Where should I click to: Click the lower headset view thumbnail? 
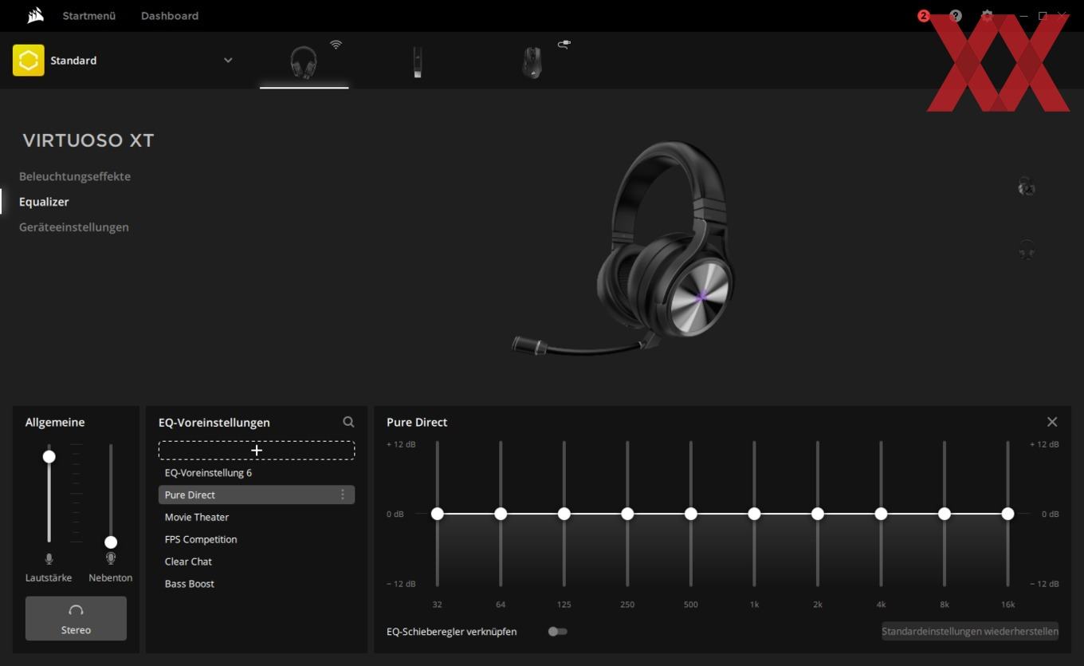(1027, 250)
